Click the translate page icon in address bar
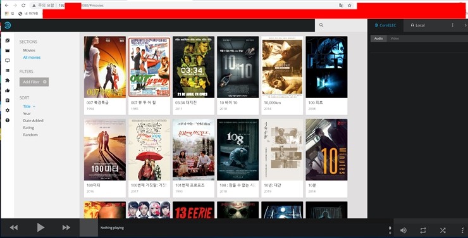Screen dimensions: 468x238 [x=341, y=5]
